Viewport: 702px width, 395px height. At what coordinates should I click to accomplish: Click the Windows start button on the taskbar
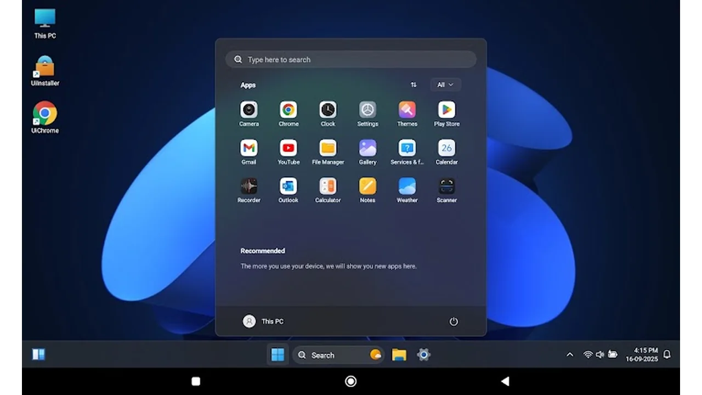point(278,355)
